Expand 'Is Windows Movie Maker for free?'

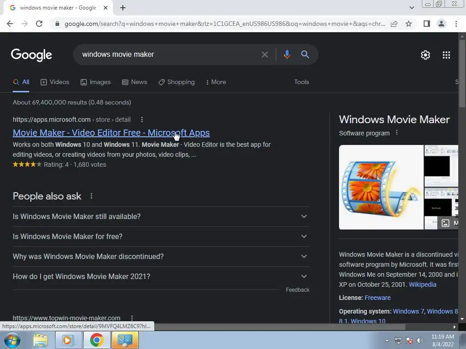tap(161, 236)
